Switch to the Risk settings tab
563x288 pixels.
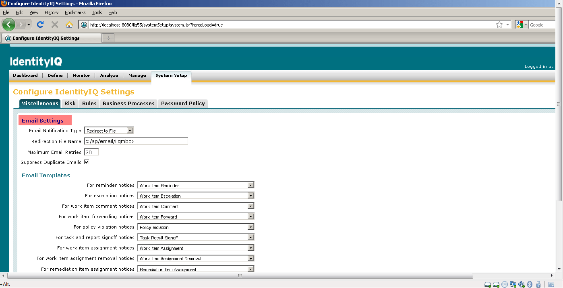[x=70, y=104]
